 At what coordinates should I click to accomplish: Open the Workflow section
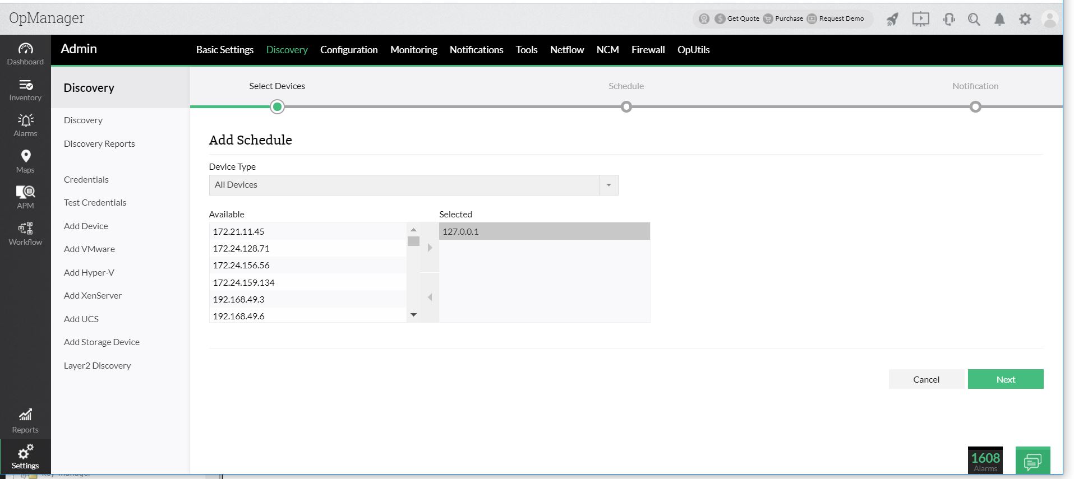[25, 234]
